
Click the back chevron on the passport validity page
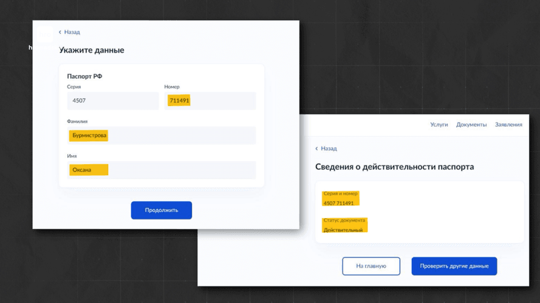pos(316,148)
